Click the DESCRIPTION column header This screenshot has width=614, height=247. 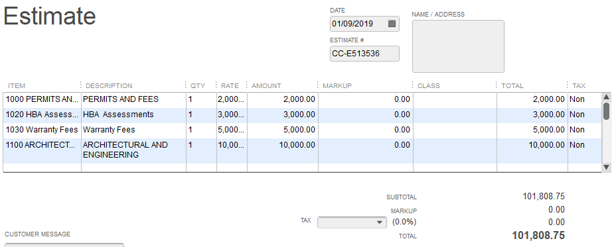coord(109,85)
